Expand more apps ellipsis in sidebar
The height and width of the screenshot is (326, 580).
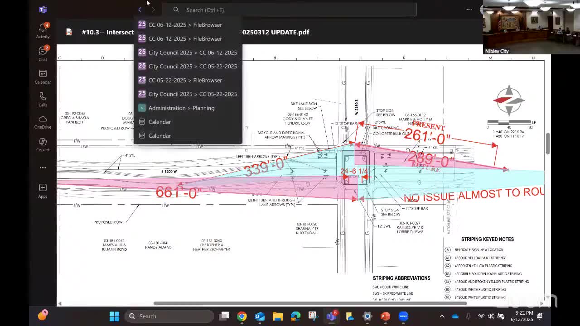click(x=43, y=168)
